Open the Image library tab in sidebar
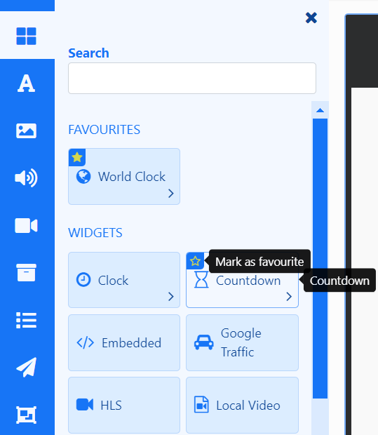The image size is (378, 435). point(27,130)
